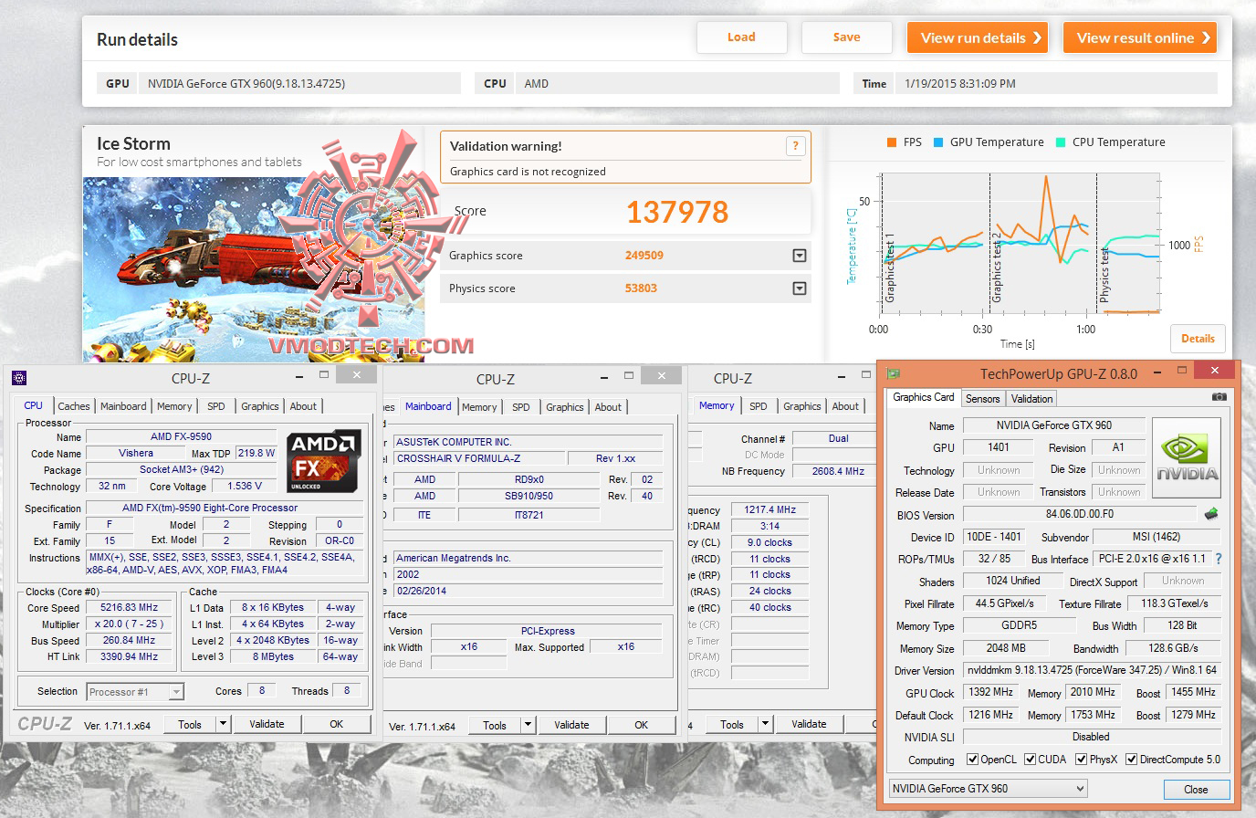Close the first CPU-Z window showing the CPU tab

pyautogui.click(x=356, y=374)
